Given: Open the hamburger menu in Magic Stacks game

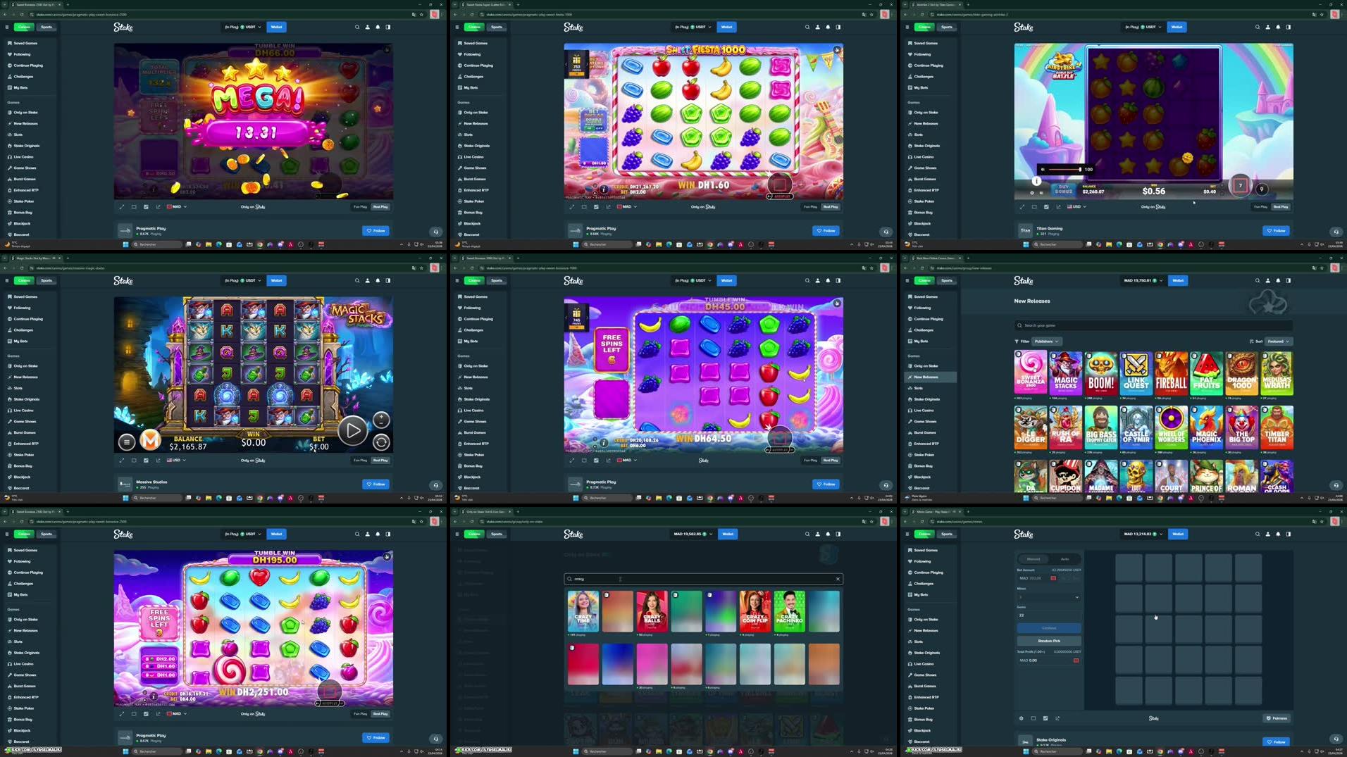Looking at the screenshot, I should [127, 442].
